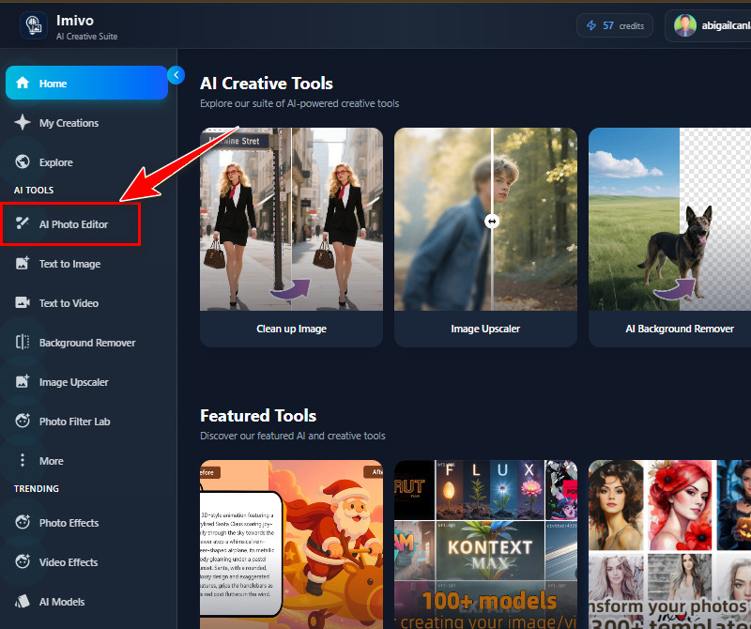Expand the More menu

[86, 460]
